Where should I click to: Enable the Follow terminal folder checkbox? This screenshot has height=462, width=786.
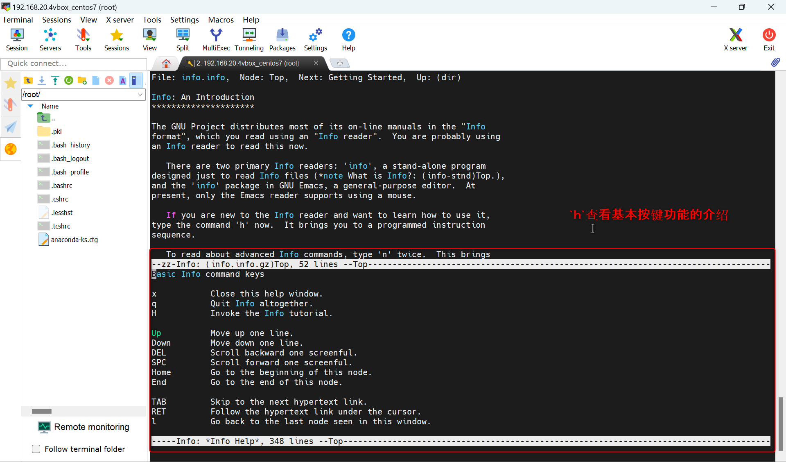tap(36, 449)
